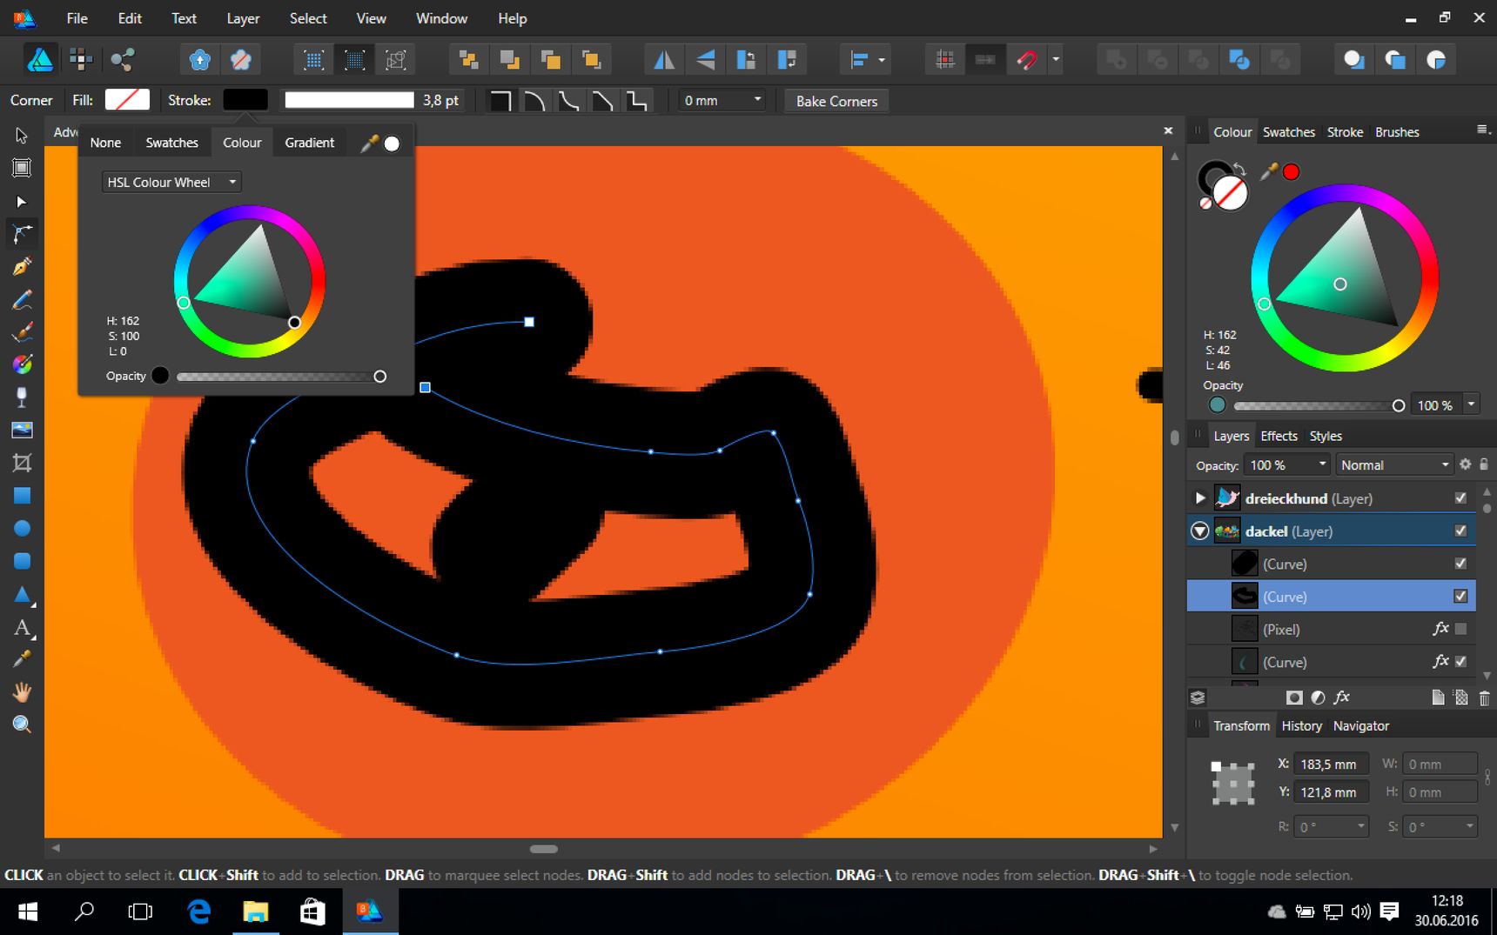Click Flip Vertical in toolbar

tap(705, 59)
